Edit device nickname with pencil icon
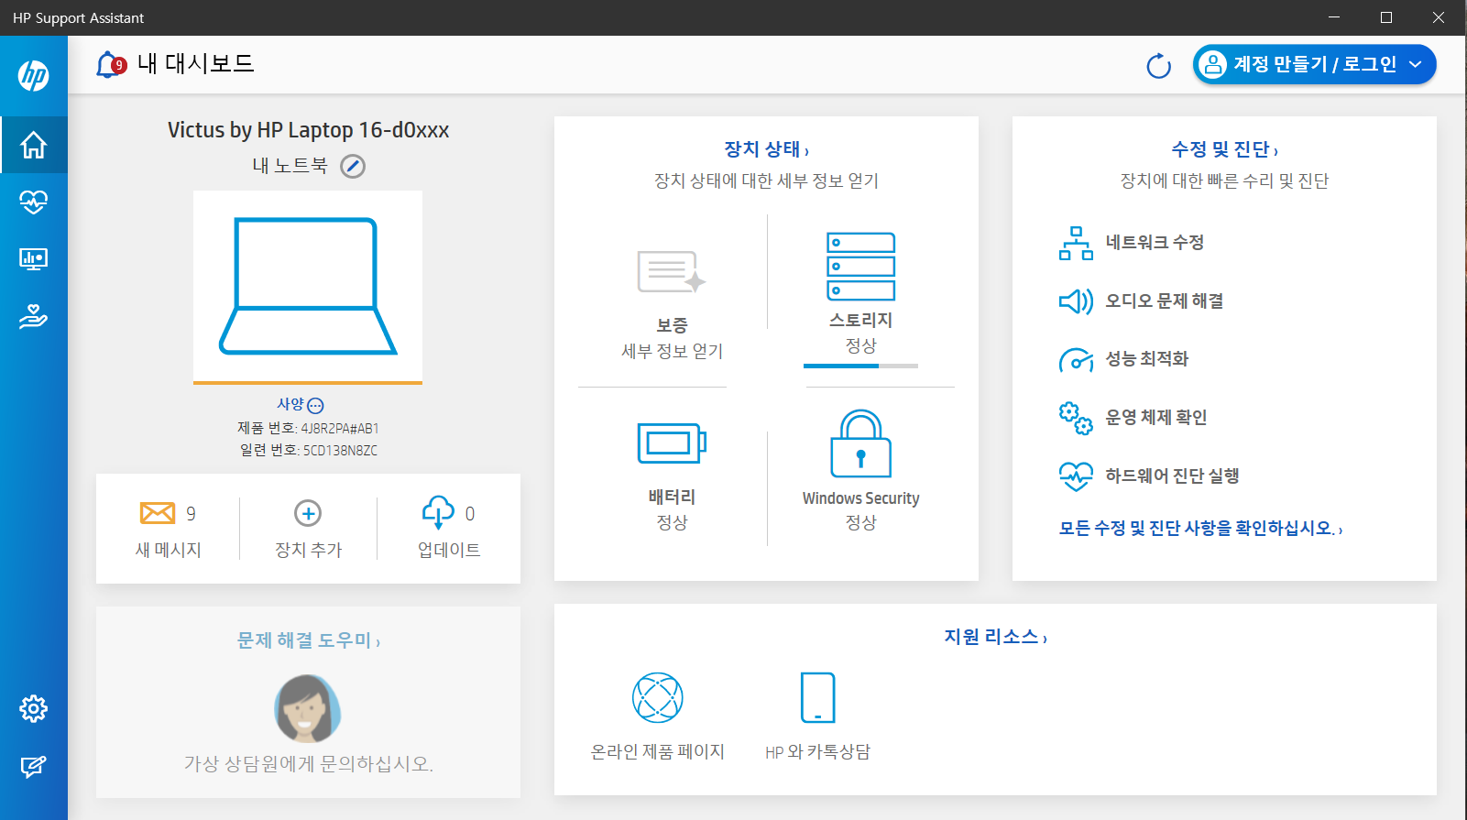Image resolution: width=1467 pixels, height=820 pixels. (x=353, y=166)
